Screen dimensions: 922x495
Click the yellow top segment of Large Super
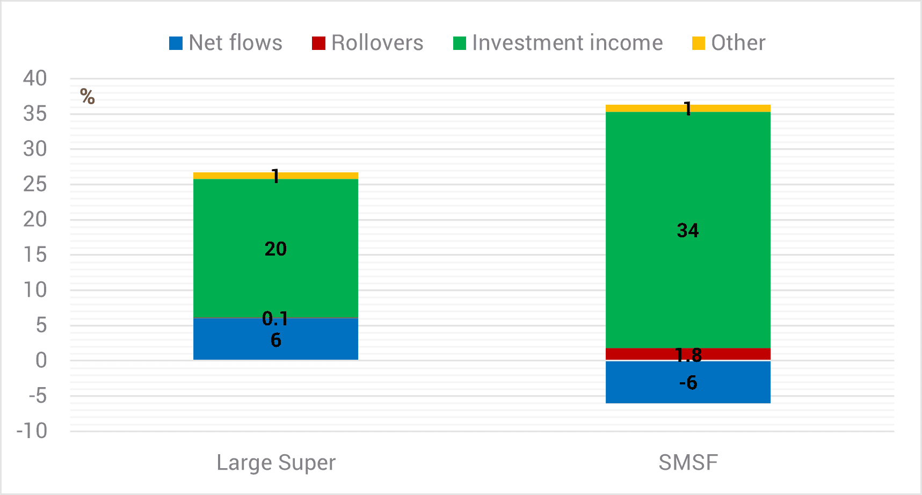point(275,176)
